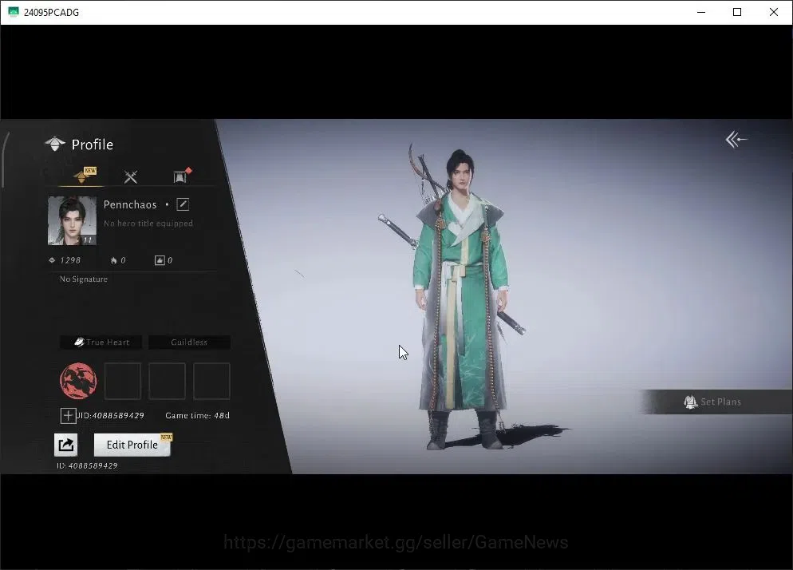
Task: Click the "No hero title equipped" text
Action: coord(148,224)
